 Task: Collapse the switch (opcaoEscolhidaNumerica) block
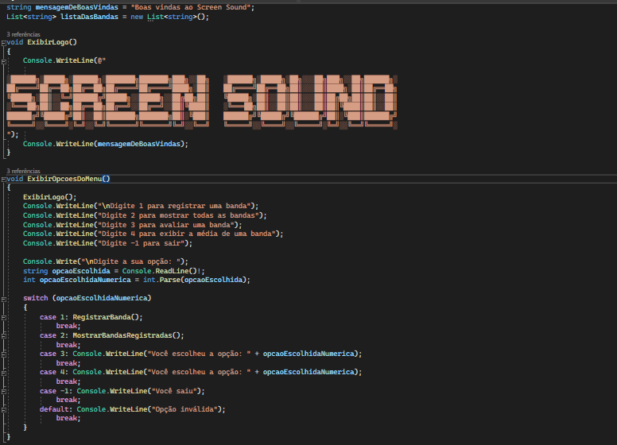point(3,299)
